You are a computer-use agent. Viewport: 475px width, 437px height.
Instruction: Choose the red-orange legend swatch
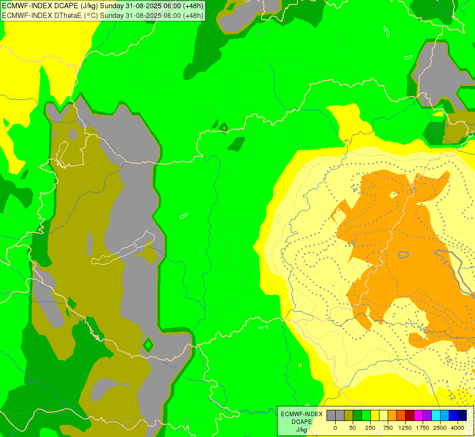click(x=401, y=415)
